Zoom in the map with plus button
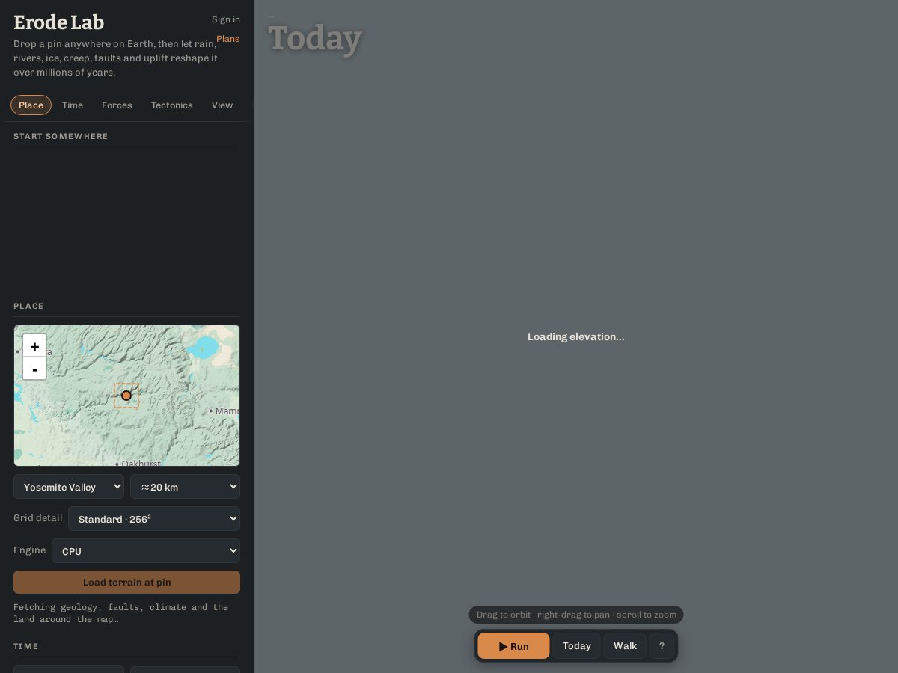This screenshot has width=898, height=673. pos(34,346)
